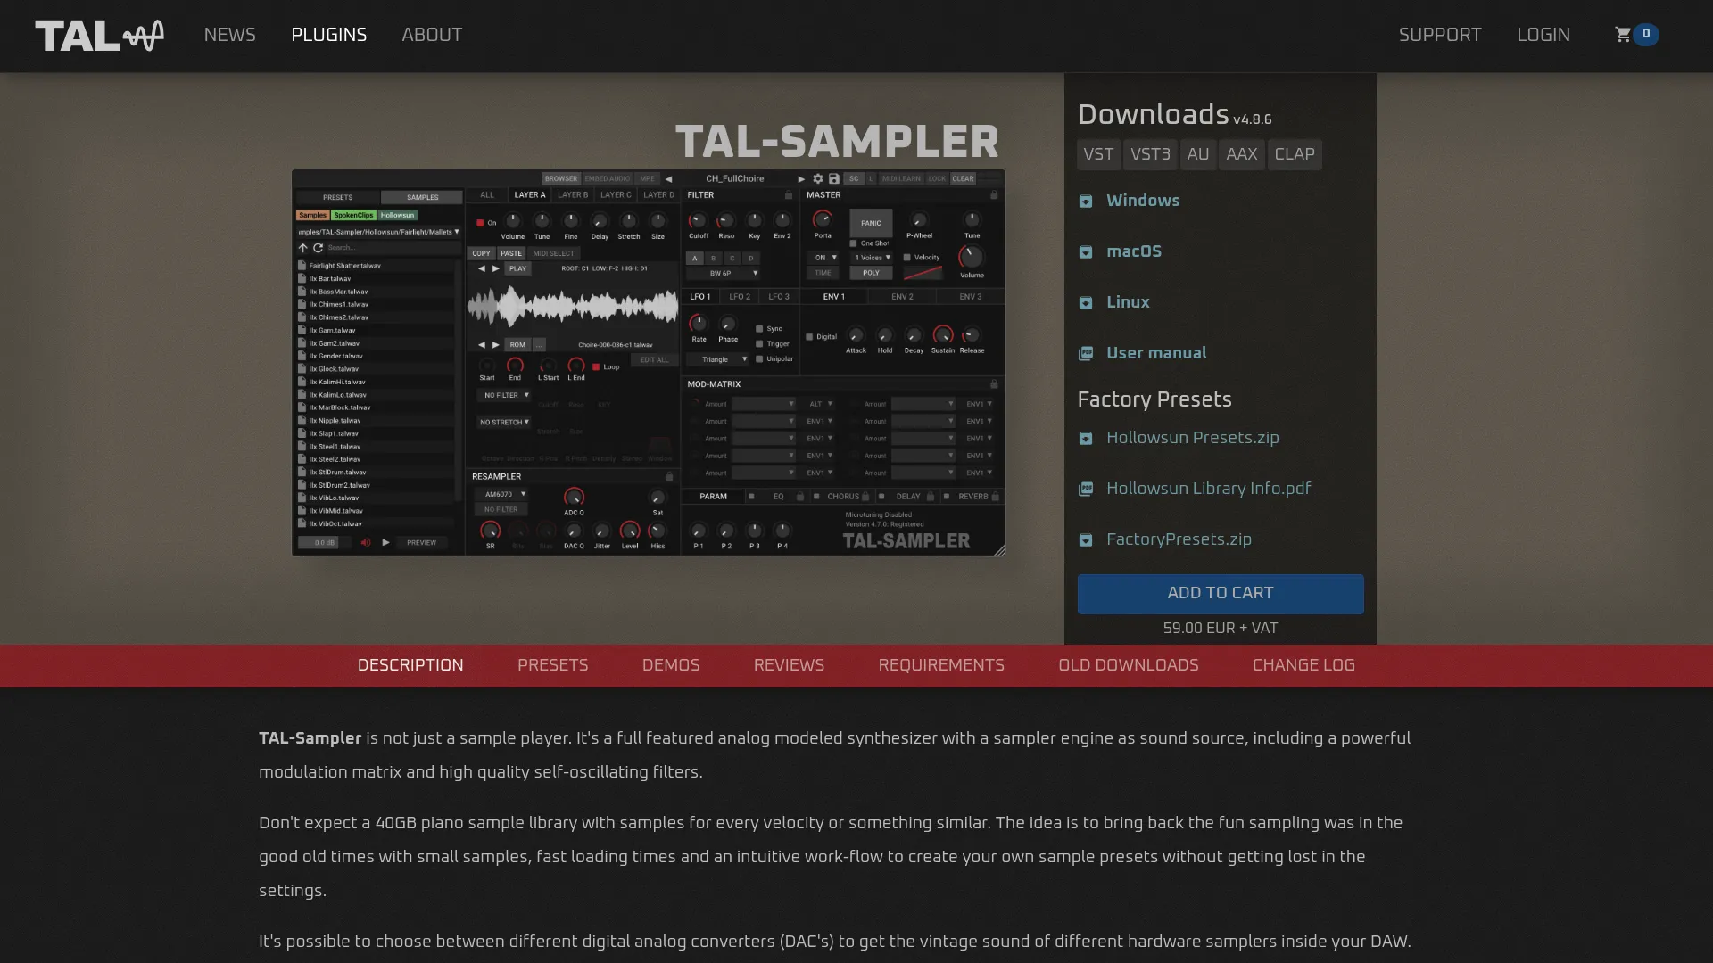The width and height of the screenshot is (1713, 963).
Task: Click the TAL-SAMPLER page title
Action: 836,142
